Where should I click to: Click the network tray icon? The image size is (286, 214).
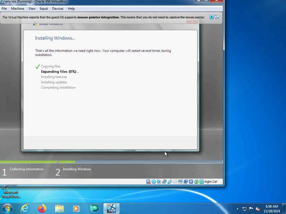244,209
